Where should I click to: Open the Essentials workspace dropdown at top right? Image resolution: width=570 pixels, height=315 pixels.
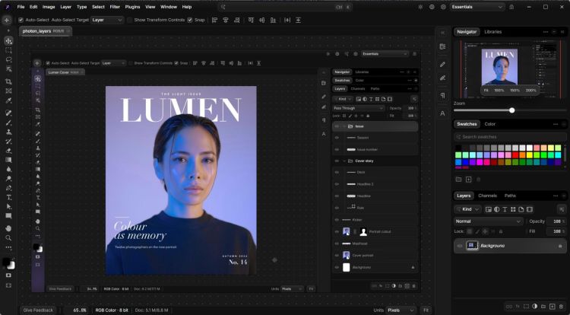coord(477,7)
